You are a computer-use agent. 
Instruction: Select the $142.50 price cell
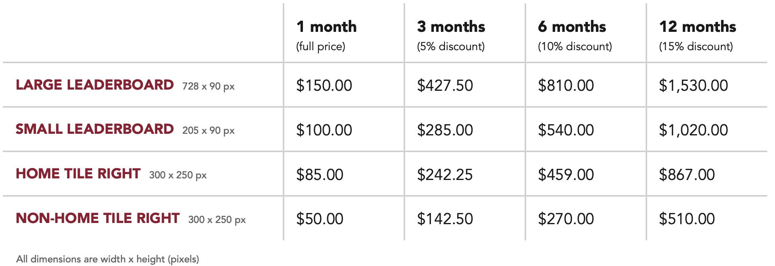coord(445,219)
